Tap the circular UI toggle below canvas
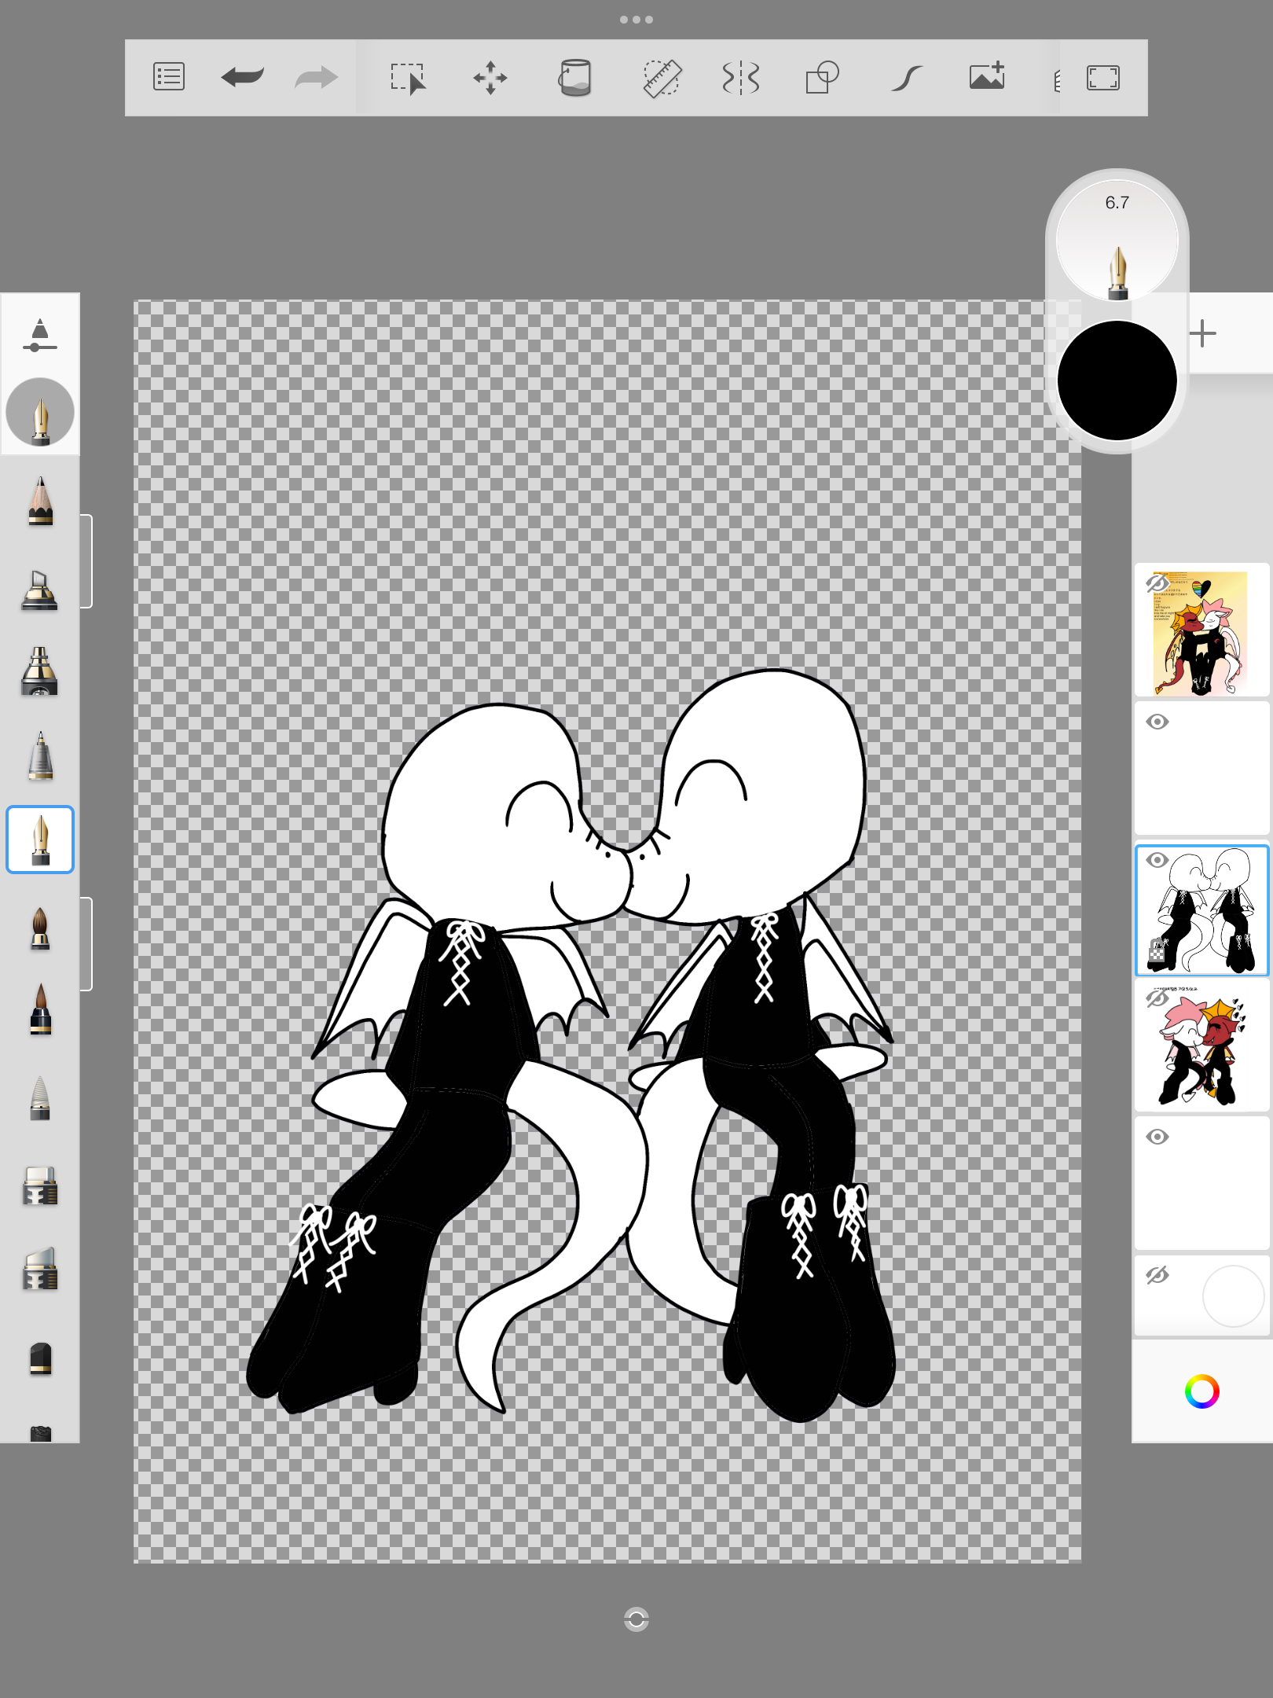This screenshot has width=1273, height=1698. (x=636, y=1619)
